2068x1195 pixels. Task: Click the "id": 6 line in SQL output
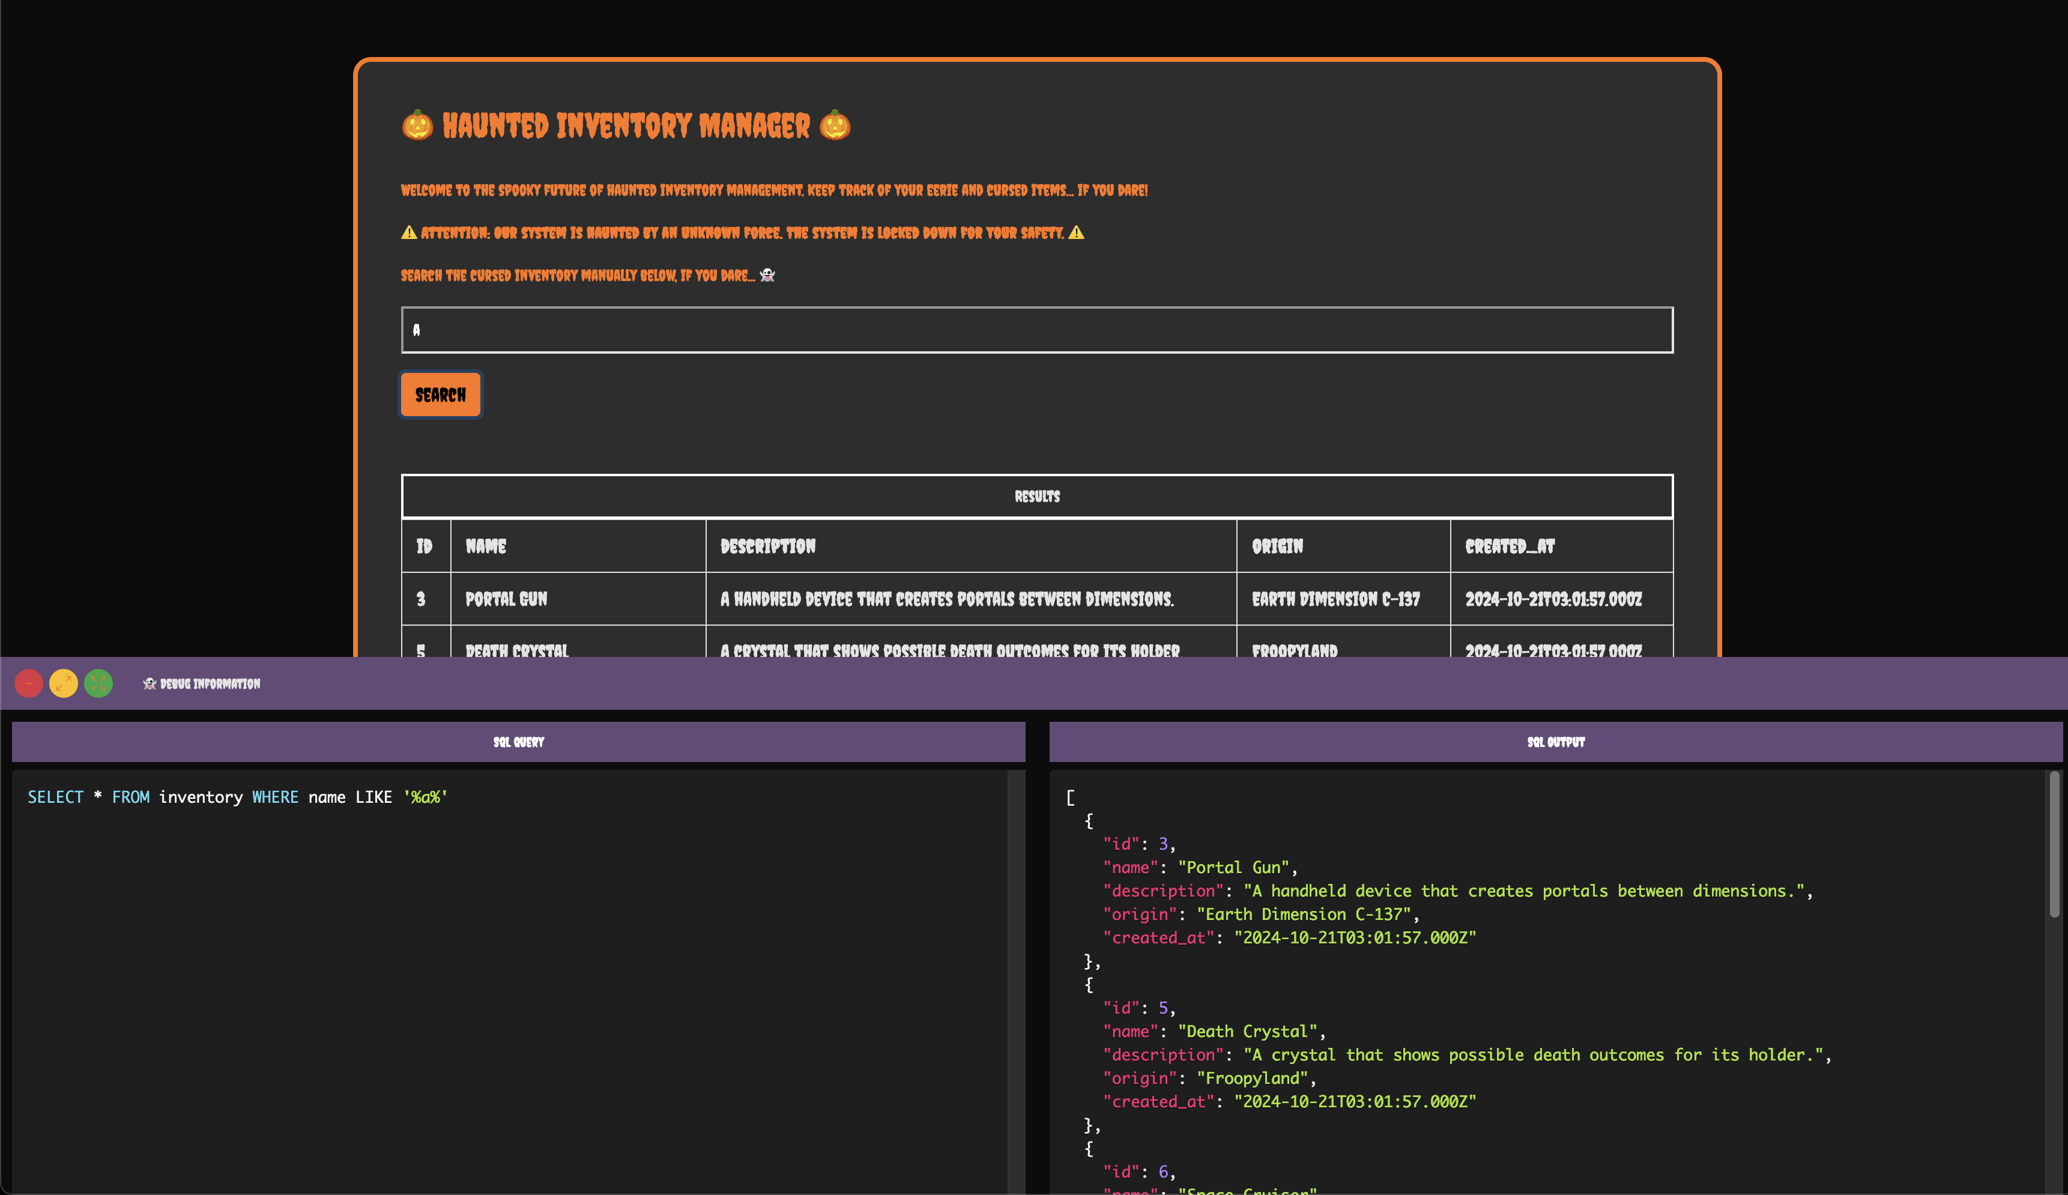click(1139, 1172)
